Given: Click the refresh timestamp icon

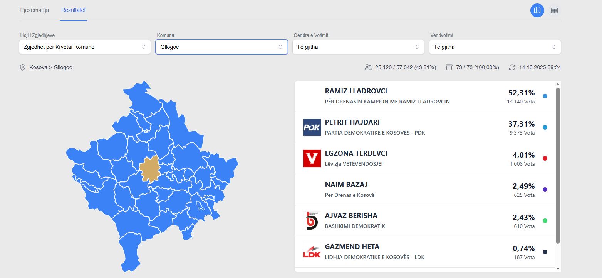Looking at the screenshot, I should click(512, 67).
